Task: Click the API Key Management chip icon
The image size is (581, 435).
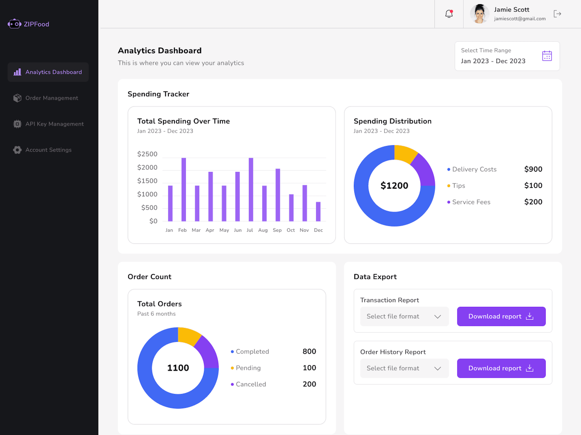Action: pyautogui.click(x=17, y=124)
